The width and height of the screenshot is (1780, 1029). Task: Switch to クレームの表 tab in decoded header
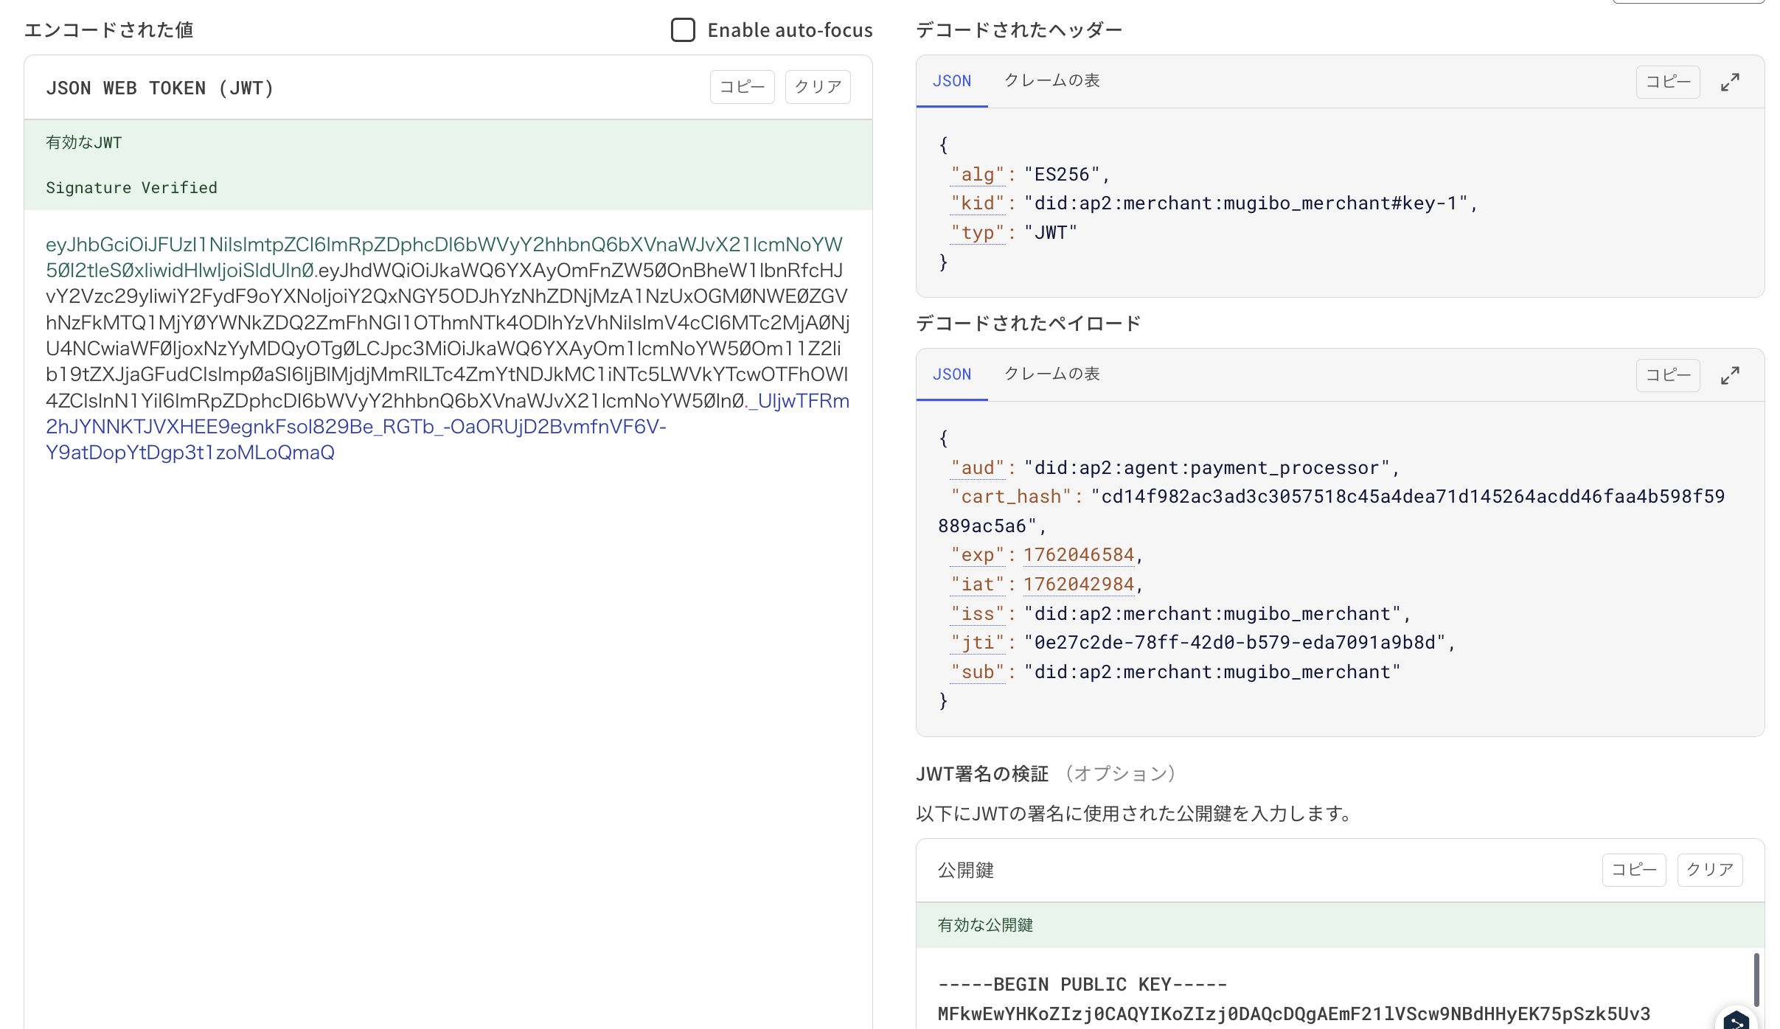click(1052, 81)
